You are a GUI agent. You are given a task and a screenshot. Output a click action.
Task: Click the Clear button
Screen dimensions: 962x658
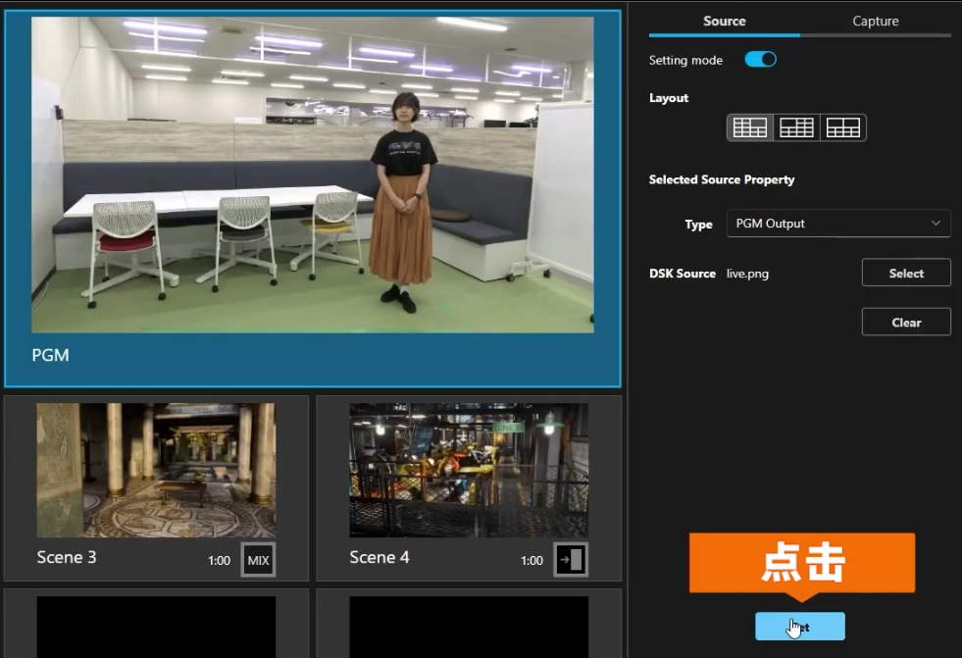pos(906,323)
